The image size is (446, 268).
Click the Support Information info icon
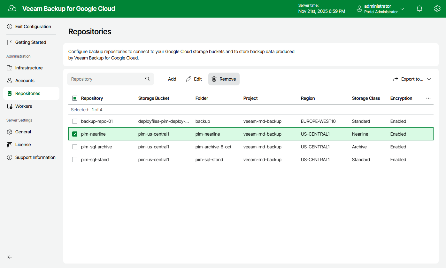coord(10,157)
